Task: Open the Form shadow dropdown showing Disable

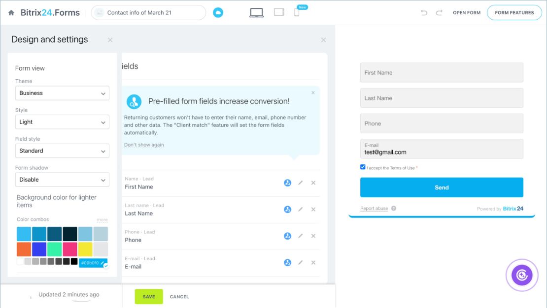Action: point(62,180)
